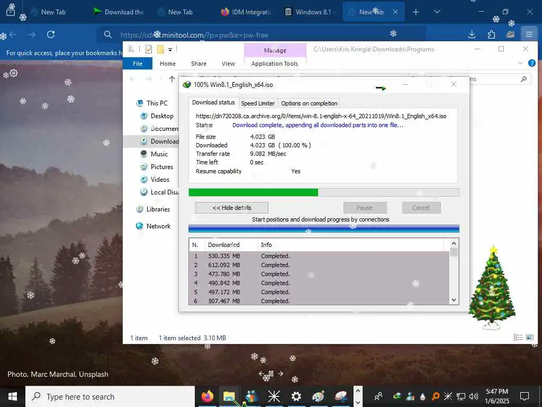Click the Explorer search magnifier icon

(x=523, y=79)
